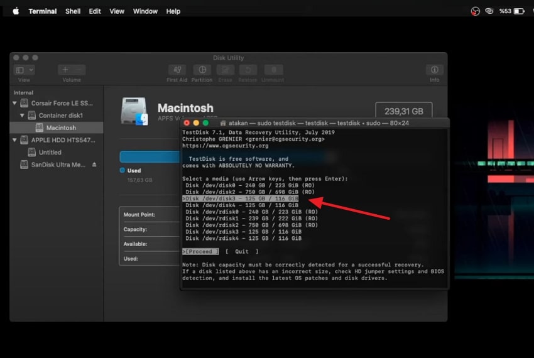Click Disk /dev/rdisk4 125 GB line
Screen dimensions: 534x358
(244, 239)
